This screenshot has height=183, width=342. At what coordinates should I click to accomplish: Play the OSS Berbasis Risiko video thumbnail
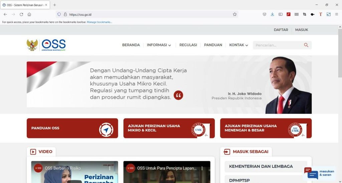pyautogui.click(x=74, y=172)
